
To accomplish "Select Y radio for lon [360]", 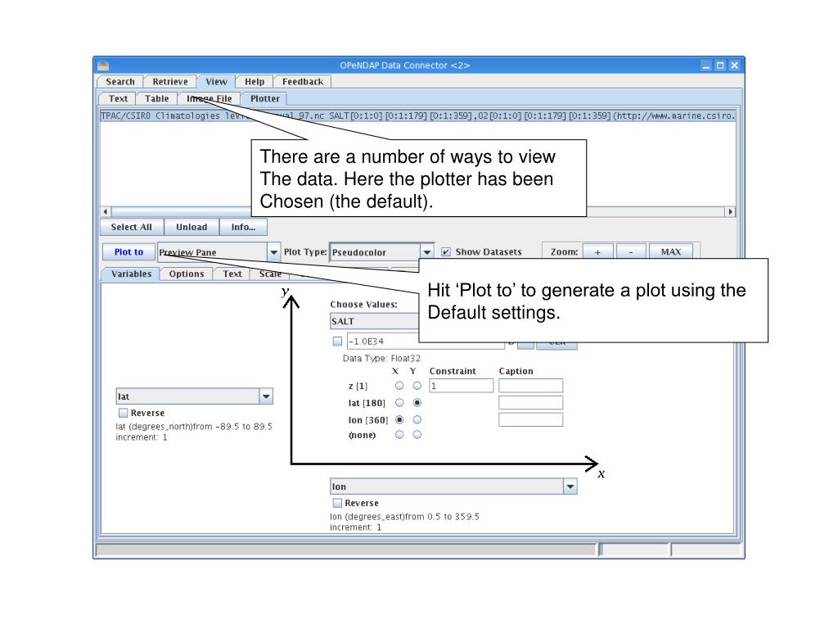I will [417, 420].
